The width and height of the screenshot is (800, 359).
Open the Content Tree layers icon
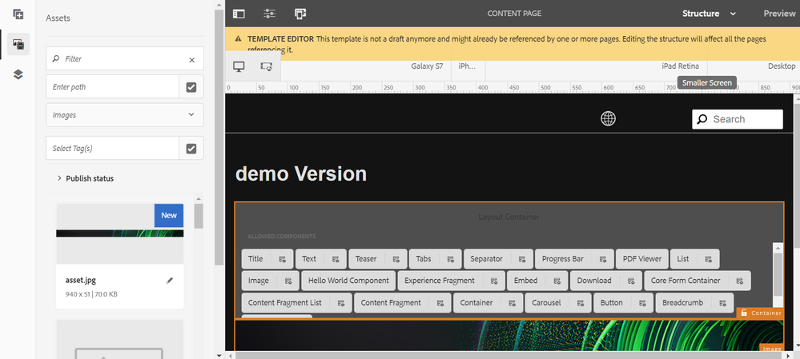coord(18,74)
